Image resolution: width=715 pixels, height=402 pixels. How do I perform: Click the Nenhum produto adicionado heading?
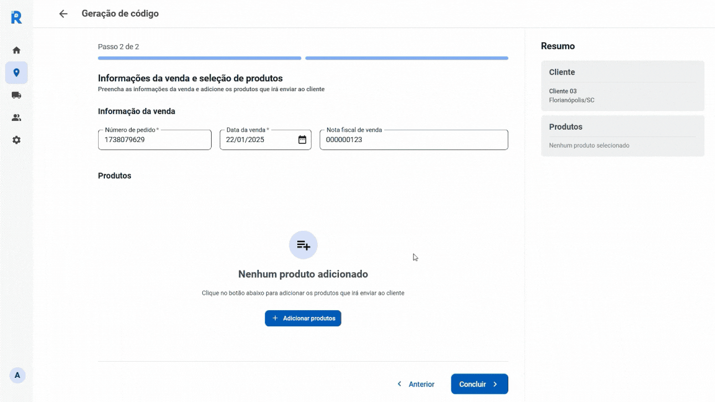click(x=304, y=274)
